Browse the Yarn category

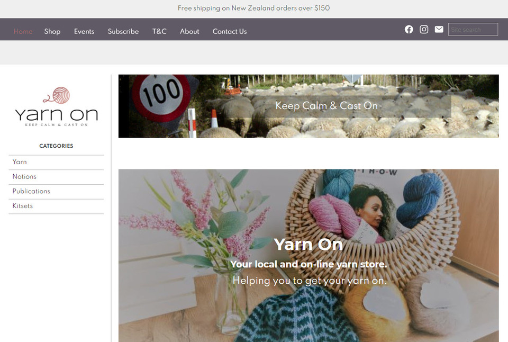56,162
